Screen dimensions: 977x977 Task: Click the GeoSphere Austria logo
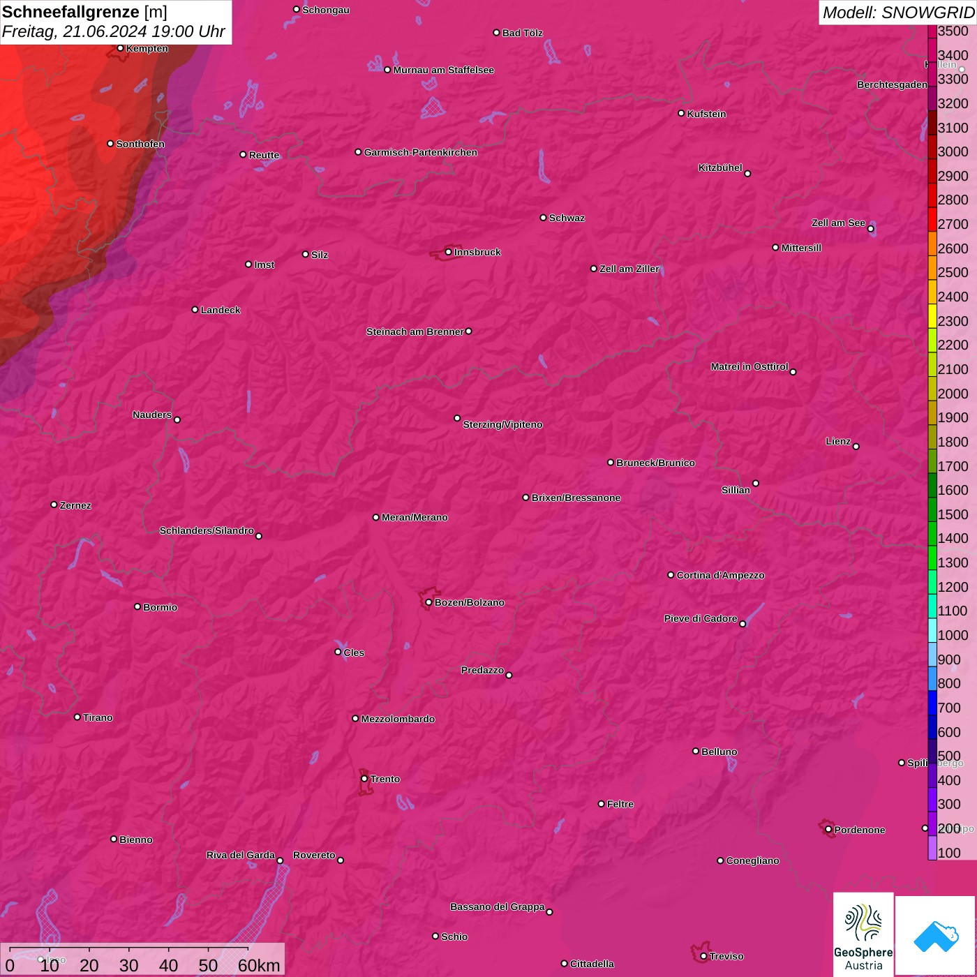coord(863,934)
